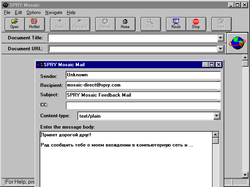Click the empty CC field
250x187 pixels.
pos(143,105)
